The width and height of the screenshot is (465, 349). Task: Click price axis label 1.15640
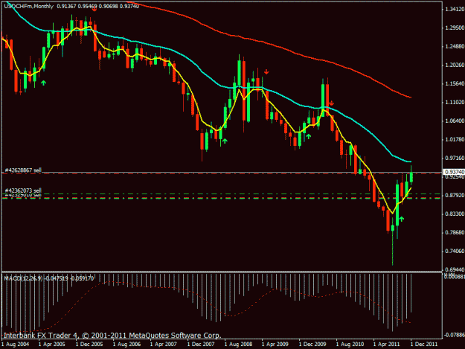455,84
